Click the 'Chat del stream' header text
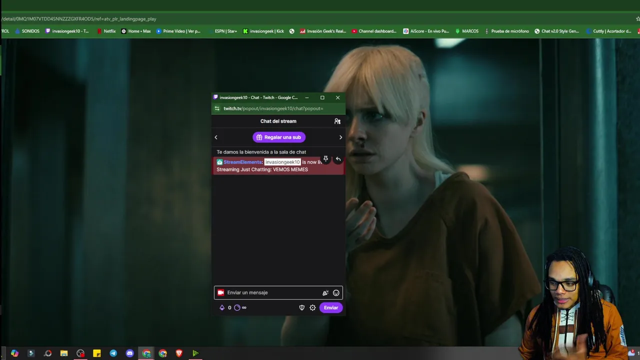Image resolution: width=640 pixels, height=360 pixels. (x=278, y=121)
